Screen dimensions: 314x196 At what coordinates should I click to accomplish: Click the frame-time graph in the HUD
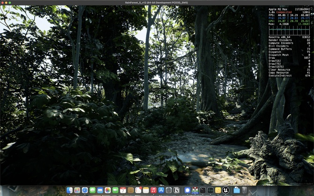(289, 30)
